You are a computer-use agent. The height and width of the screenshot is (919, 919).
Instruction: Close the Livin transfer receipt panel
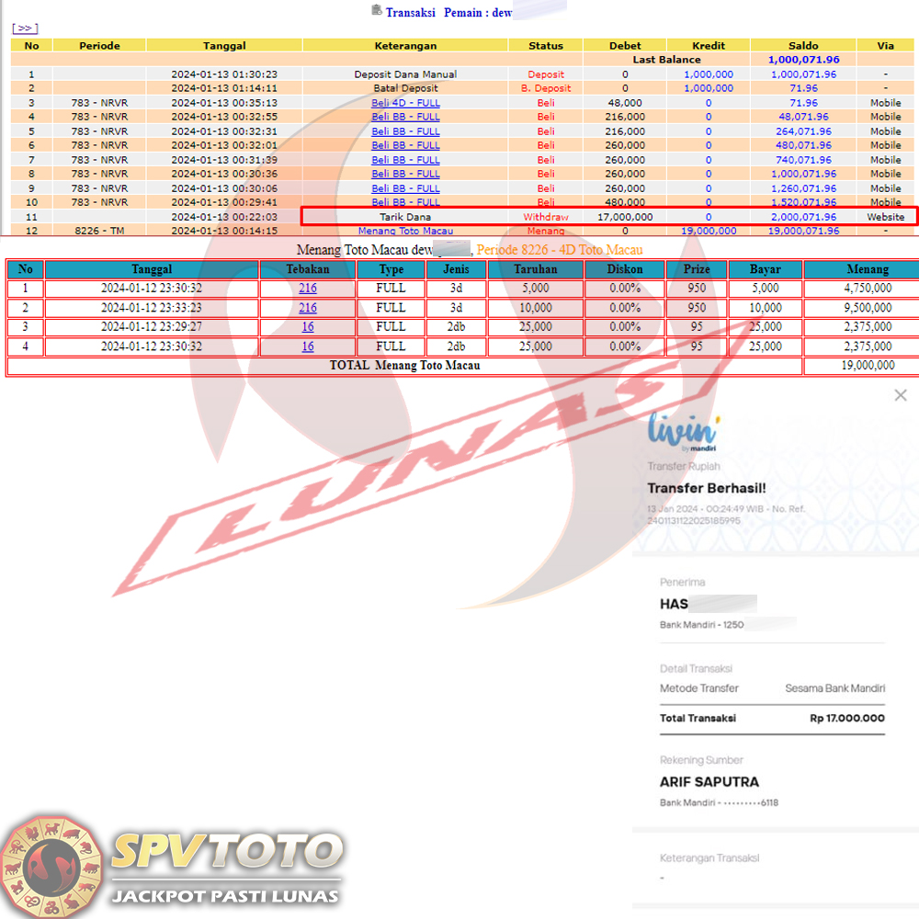[x=900, y=395]
